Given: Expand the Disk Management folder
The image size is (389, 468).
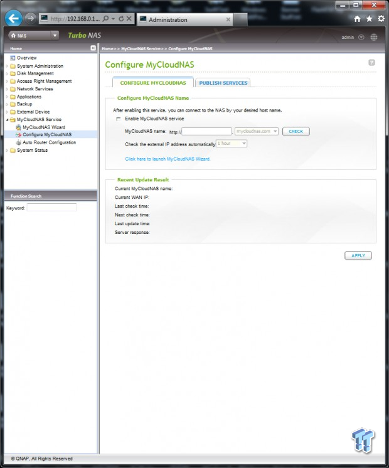Looking at the screenshot, I should point(7,73).
